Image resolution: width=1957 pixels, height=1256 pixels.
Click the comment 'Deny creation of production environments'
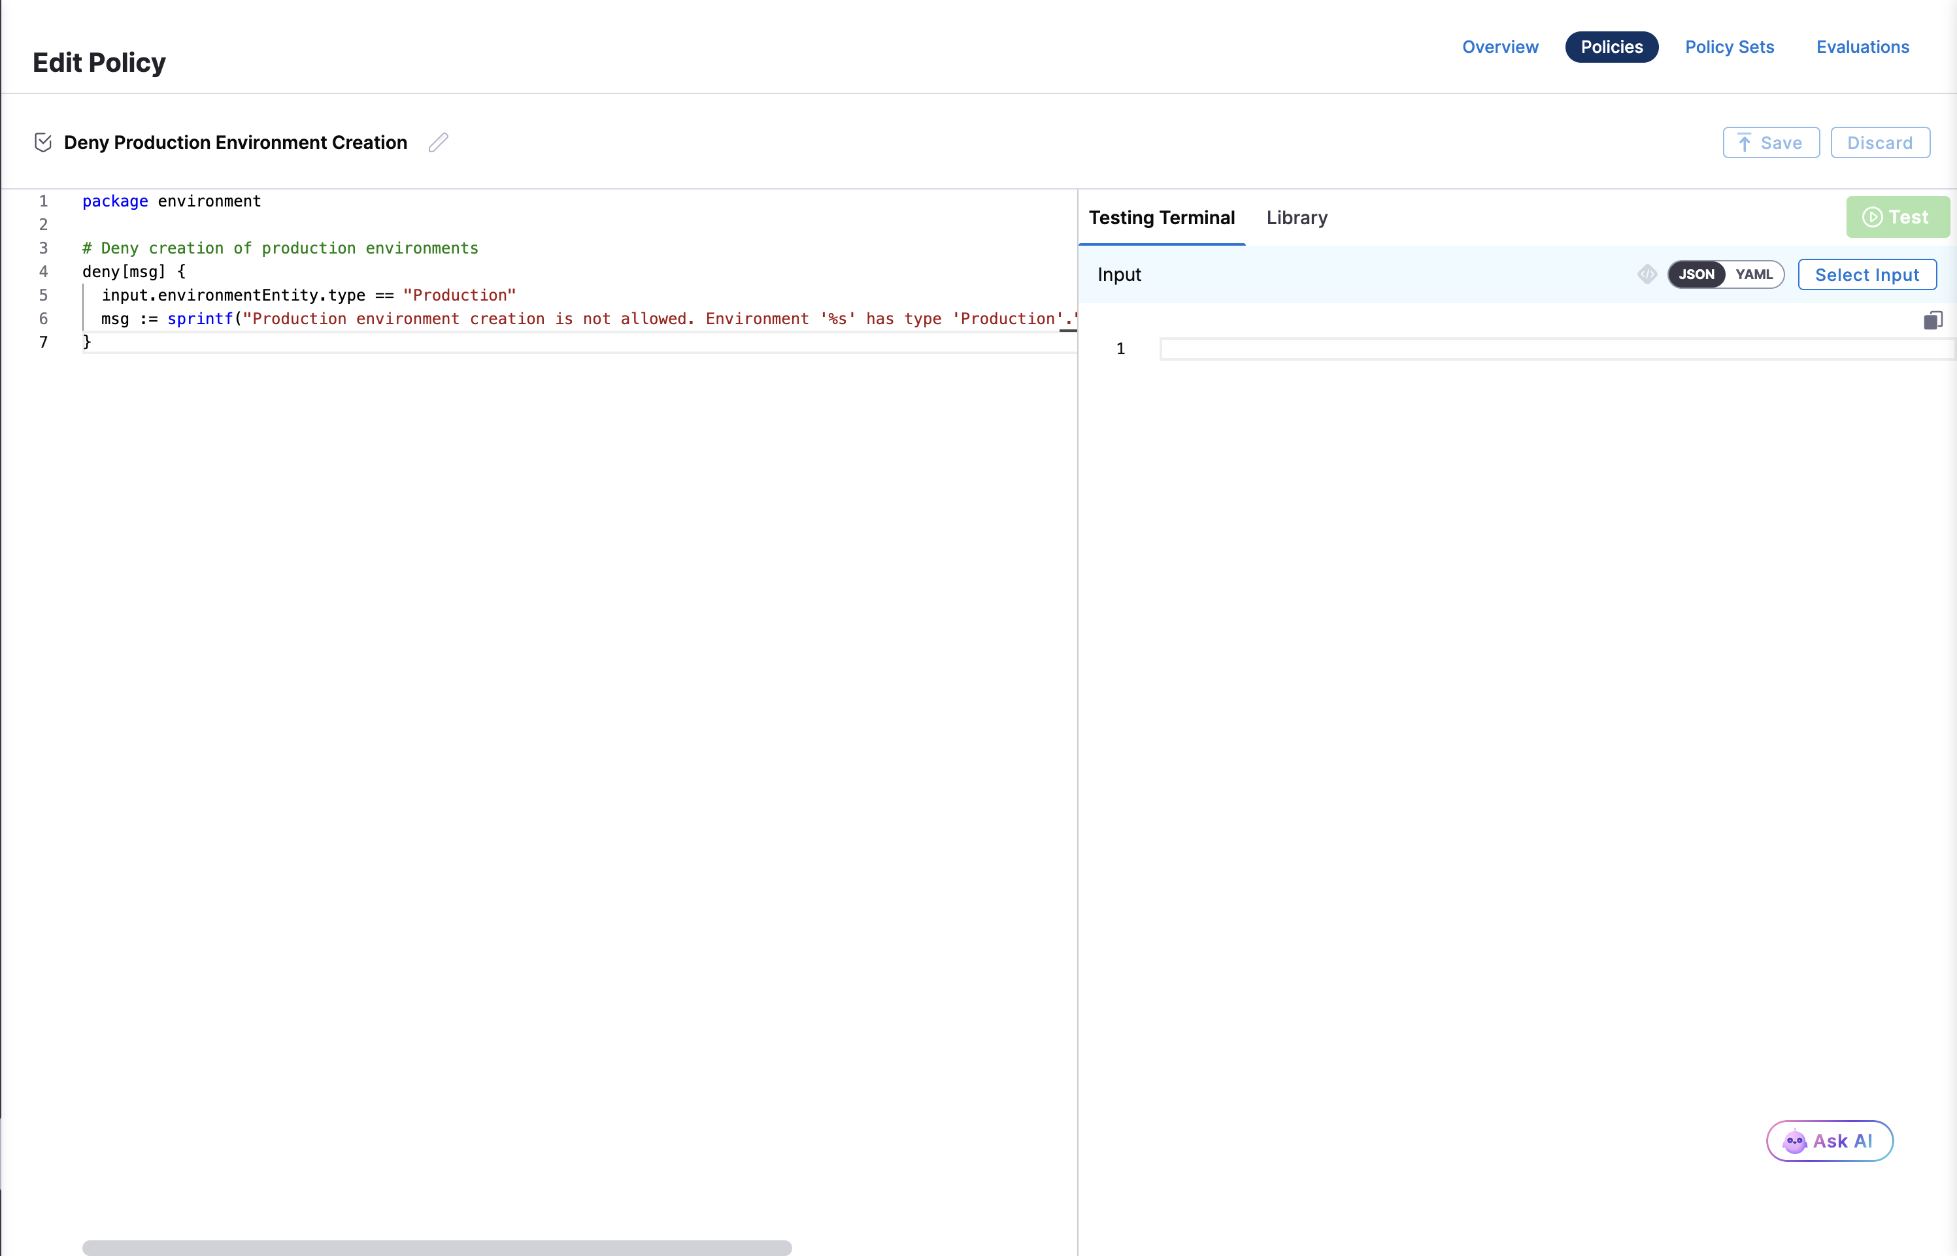[280, 249]
